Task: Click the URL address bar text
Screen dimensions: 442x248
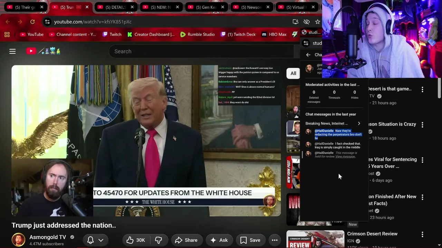Action: coord(93,22)
